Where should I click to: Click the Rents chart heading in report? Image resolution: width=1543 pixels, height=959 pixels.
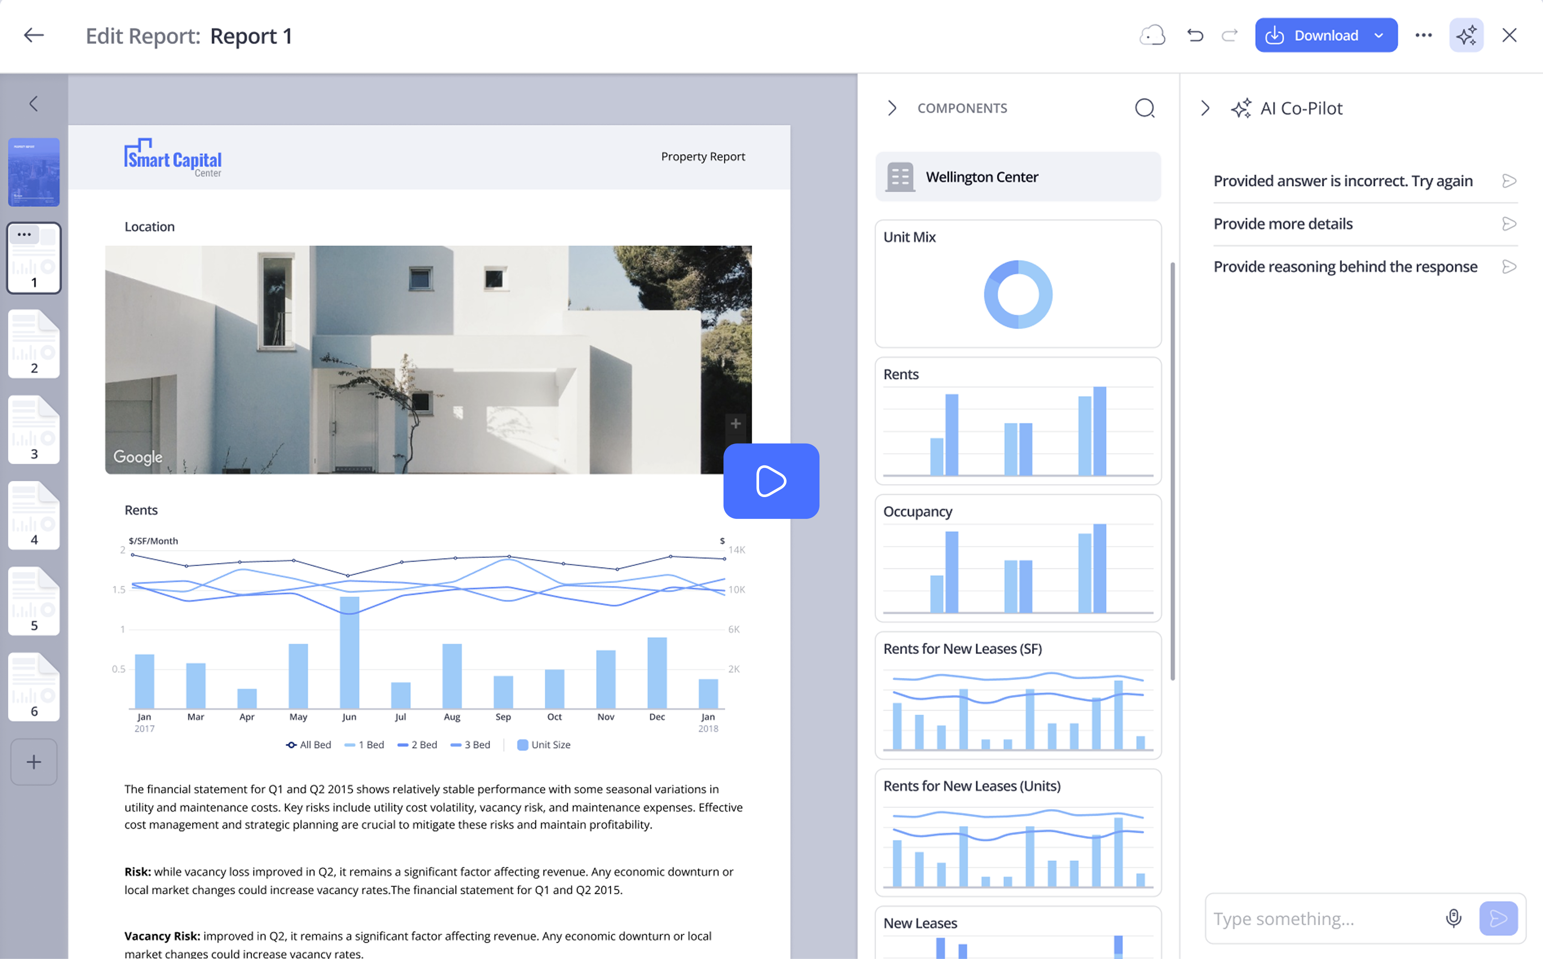pos(141,510)
